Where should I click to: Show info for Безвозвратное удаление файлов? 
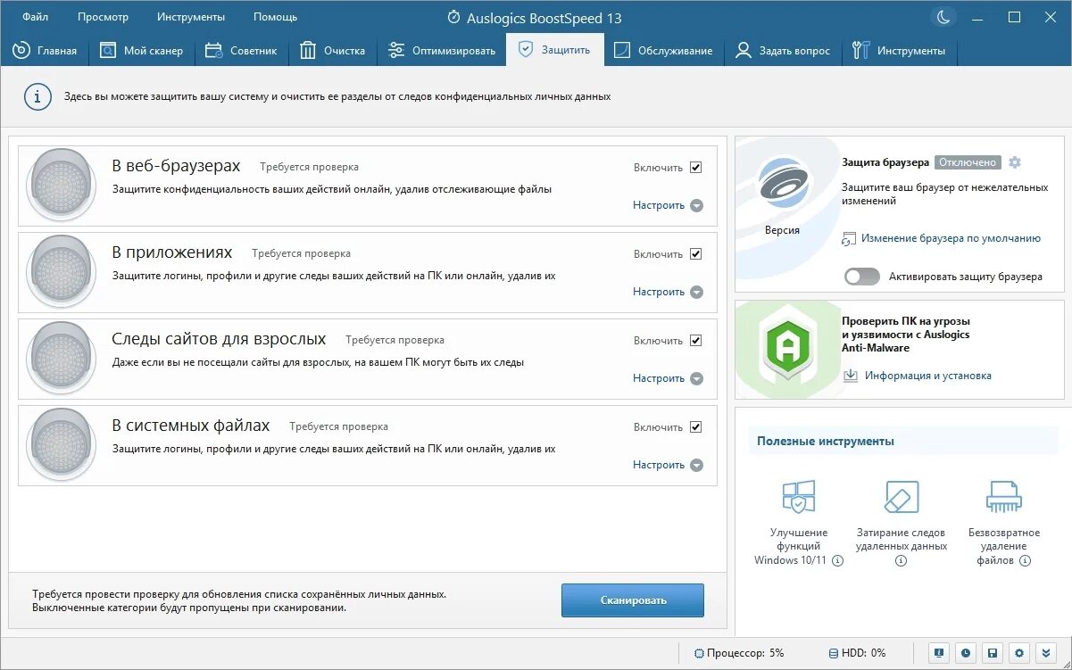[1025, 560]
